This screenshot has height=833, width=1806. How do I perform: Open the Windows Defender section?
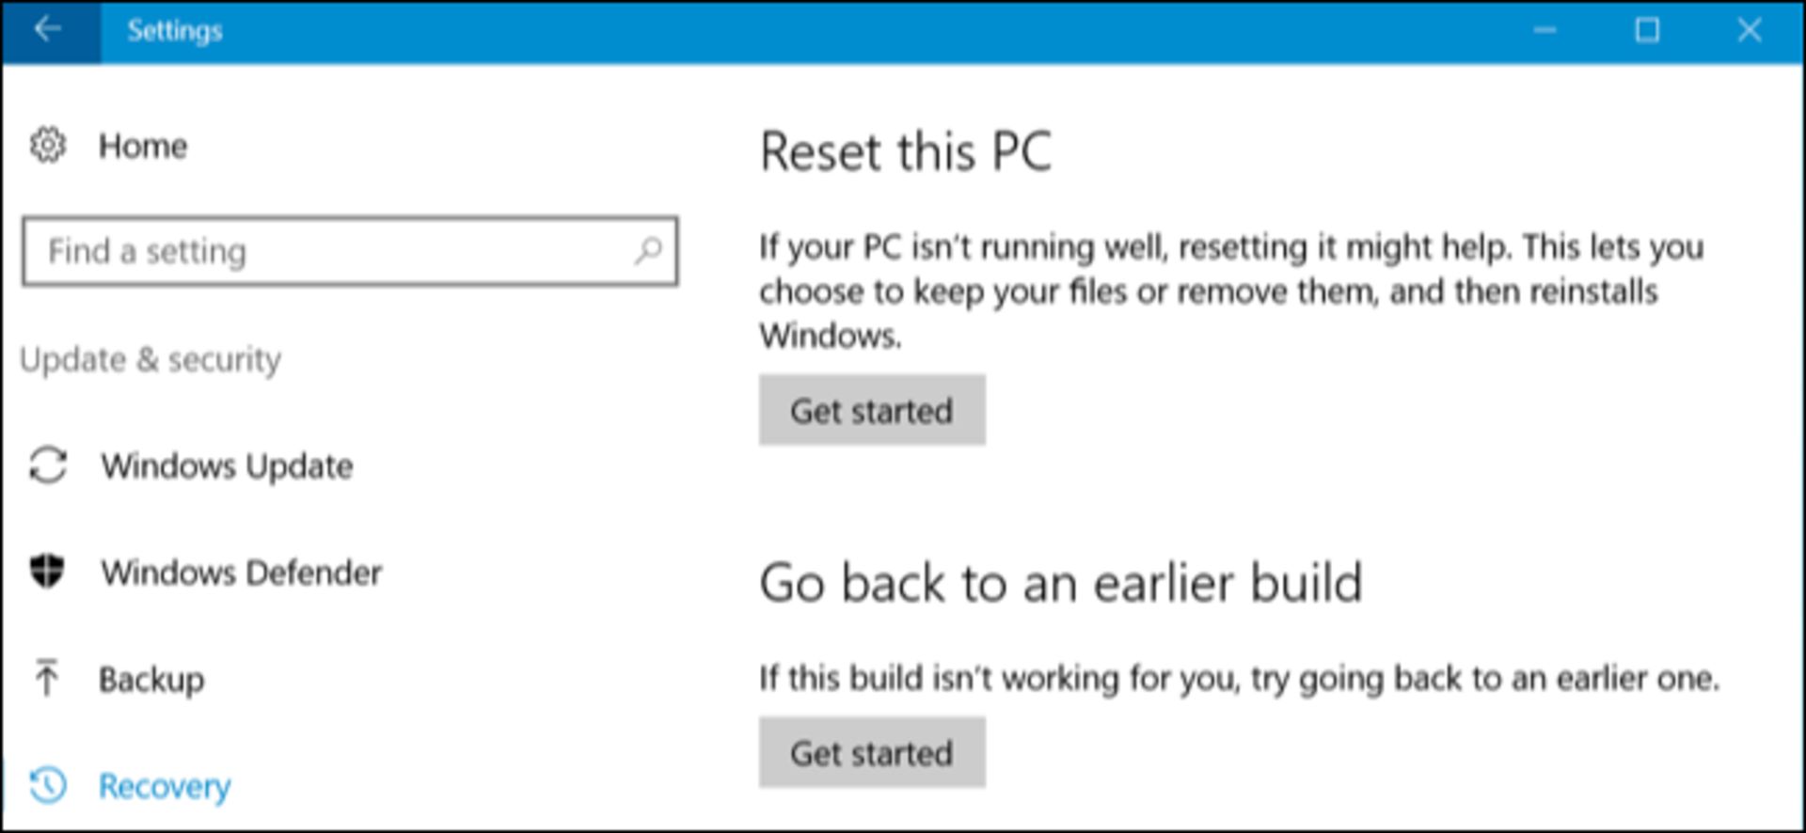click(x=242, y=572)
